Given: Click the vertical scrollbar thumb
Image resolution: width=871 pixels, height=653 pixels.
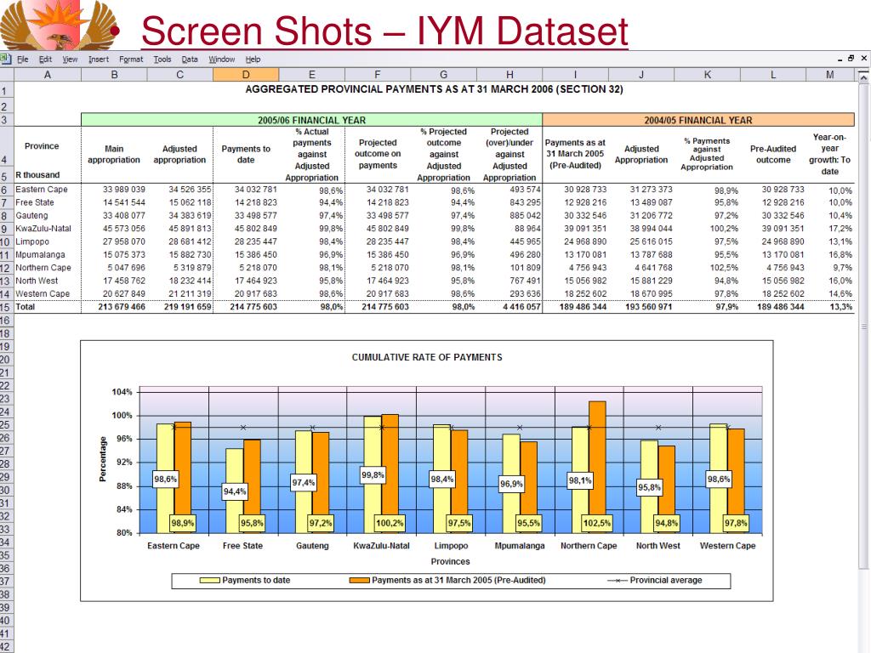Looking at the screenshot, I should coord(863,326).
